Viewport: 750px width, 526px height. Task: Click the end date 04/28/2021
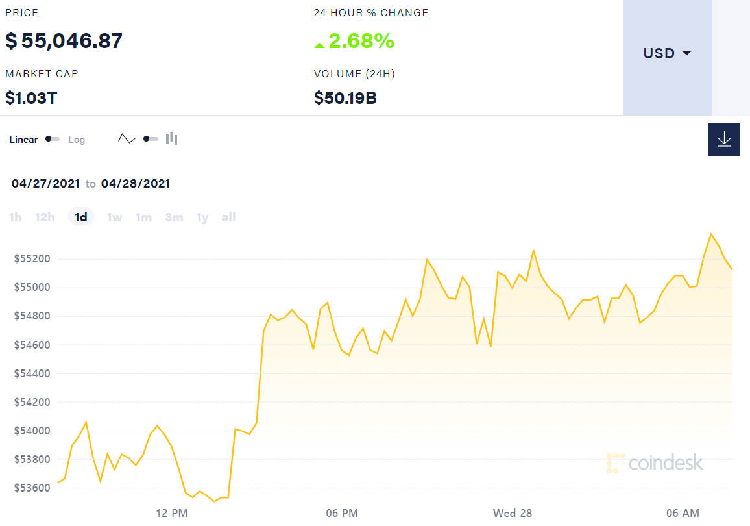click(136, 184)
